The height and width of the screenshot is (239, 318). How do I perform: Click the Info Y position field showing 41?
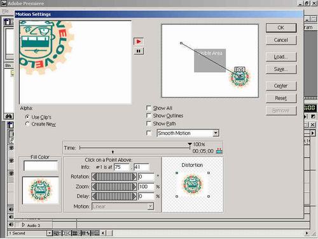[x=141, y=167]
